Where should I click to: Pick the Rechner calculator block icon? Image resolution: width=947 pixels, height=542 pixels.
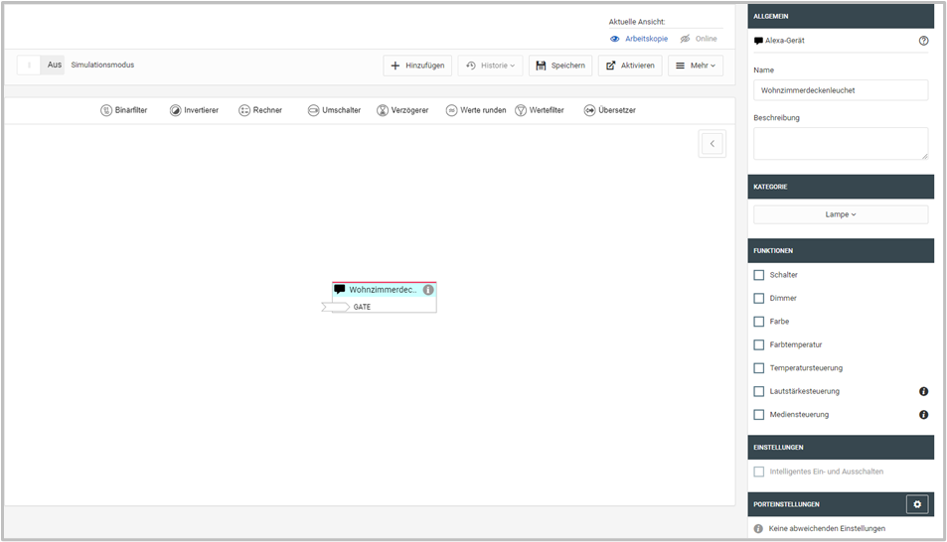244,110
